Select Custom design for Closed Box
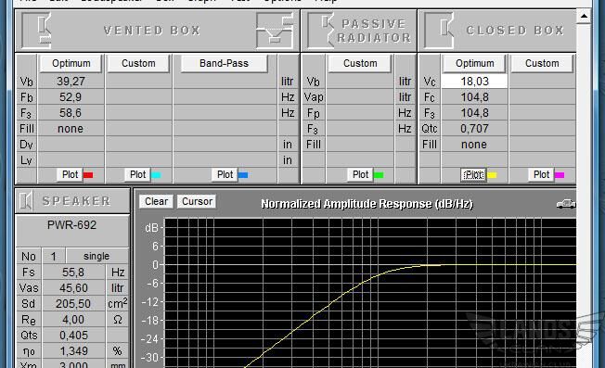The image size is (605, 368). click(542, 63)
